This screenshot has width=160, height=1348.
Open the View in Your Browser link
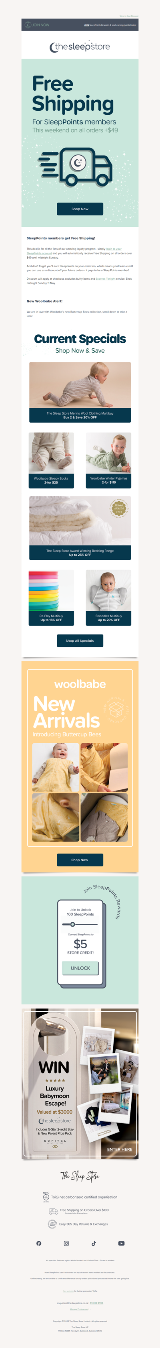coord(129,16)
